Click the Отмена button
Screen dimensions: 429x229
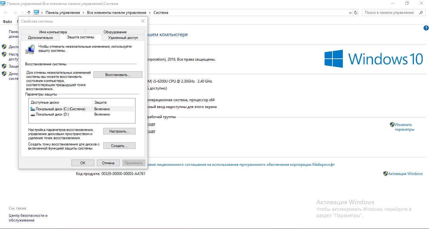(108, 163)
